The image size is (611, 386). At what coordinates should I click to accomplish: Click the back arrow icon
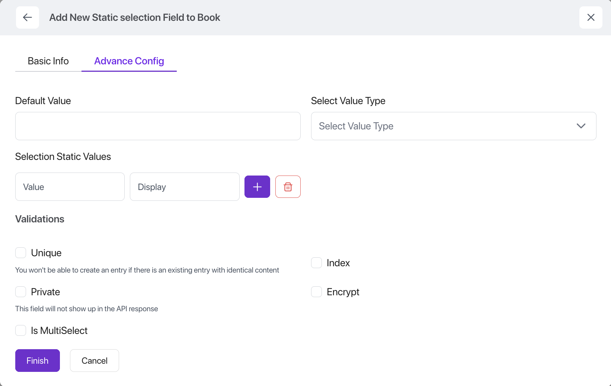(28, 17)
